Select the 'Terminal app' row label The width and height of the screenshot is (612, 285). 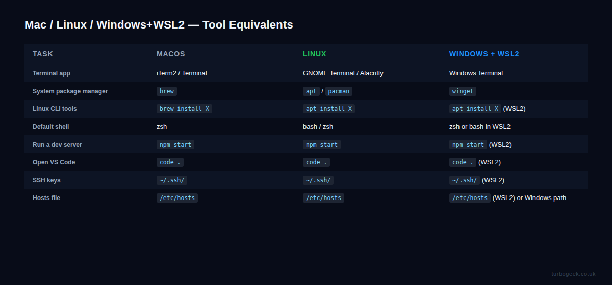pyautogui.click(x=52, y=73)
